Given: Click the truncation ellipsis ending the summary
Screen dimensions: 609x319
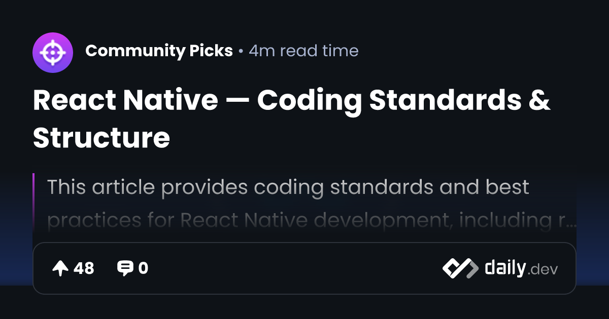Looking at the screenshot, I should tap(571, 222).
